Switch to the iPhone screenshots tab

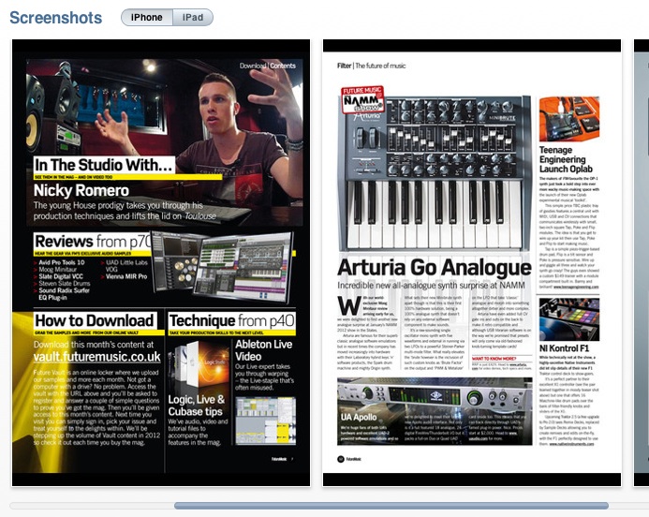pos(146,18)
